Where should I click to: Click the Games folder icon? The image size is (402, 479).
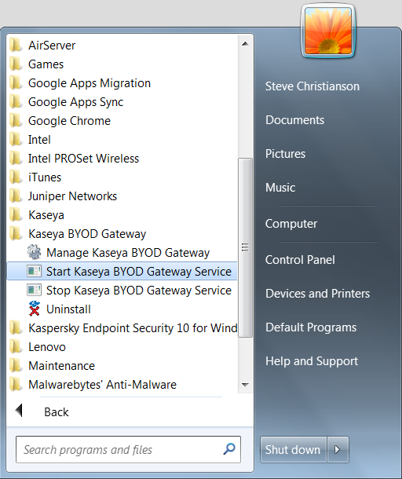15,64
